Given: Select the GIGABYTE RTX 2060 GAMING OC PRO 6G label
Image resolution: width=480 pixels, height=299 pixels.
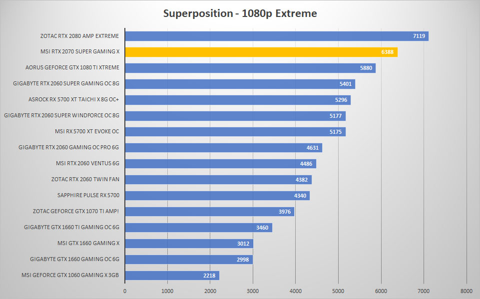Looking at the screenshot, I should [x=68, y=147].
